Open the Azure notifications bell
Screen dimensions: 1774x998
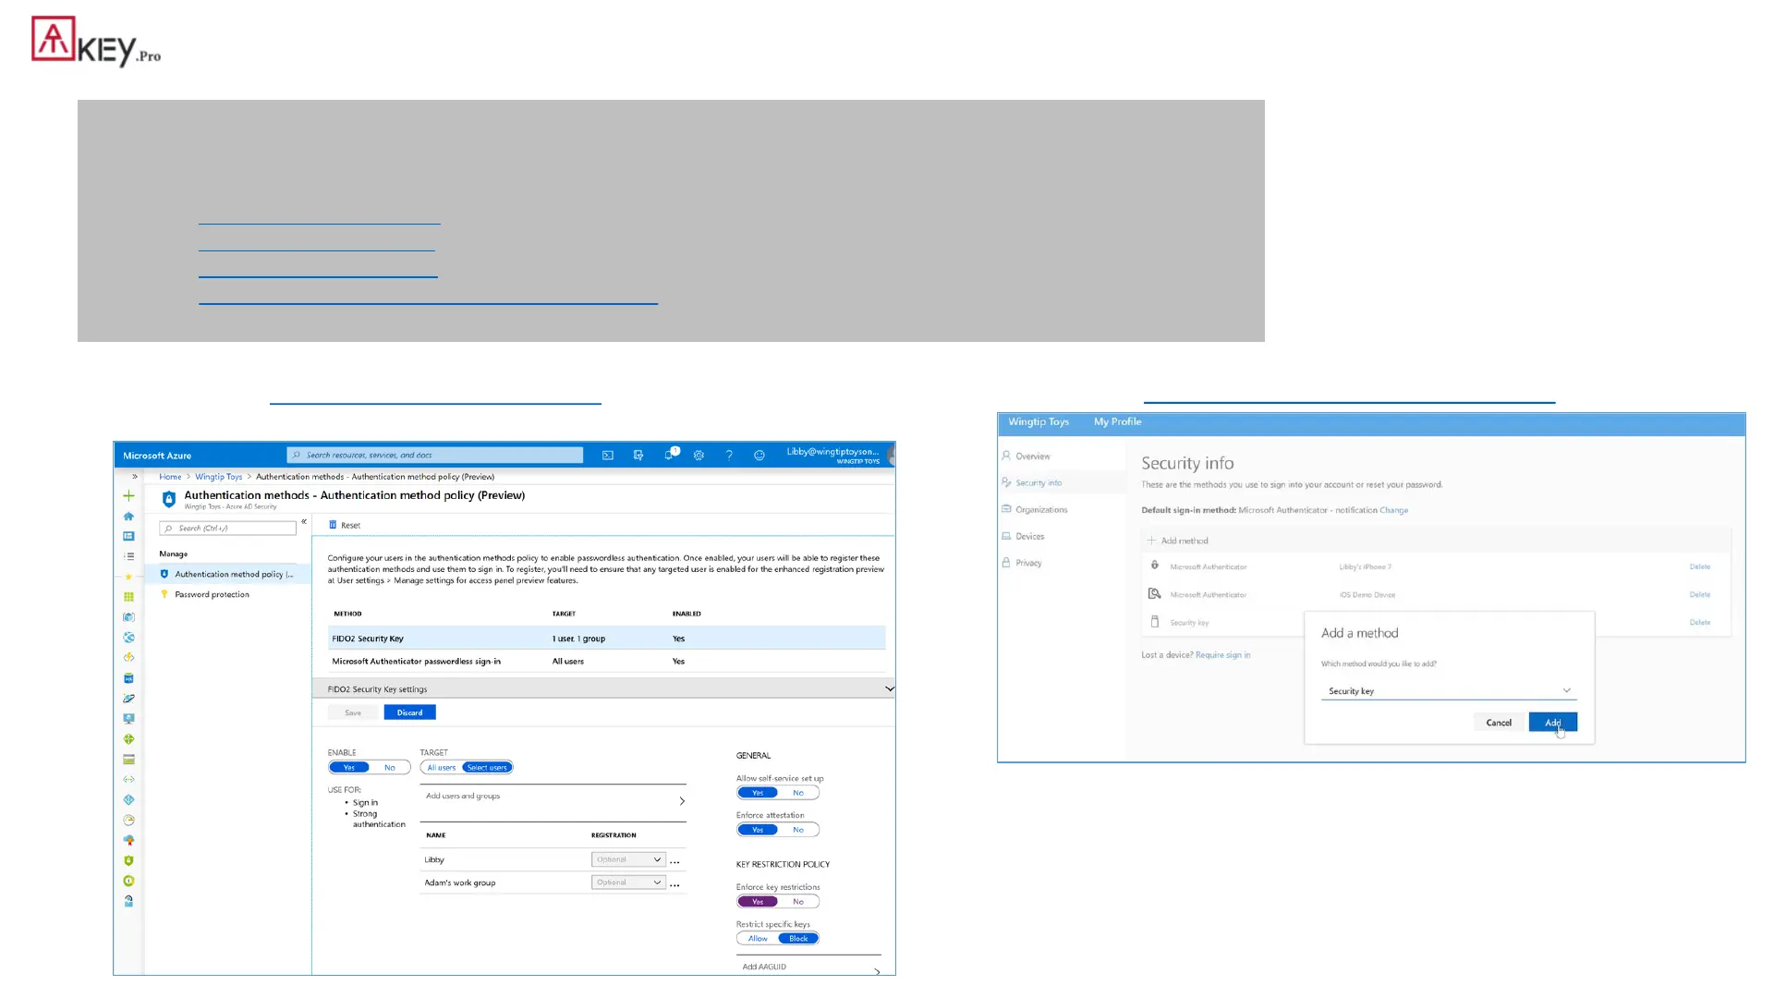pyautogui.click(x=670, y=455)
